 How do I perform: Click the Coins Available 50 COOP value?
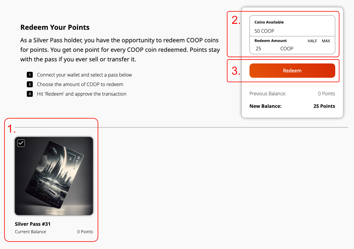pyautogui.click(x=264, y=31)
